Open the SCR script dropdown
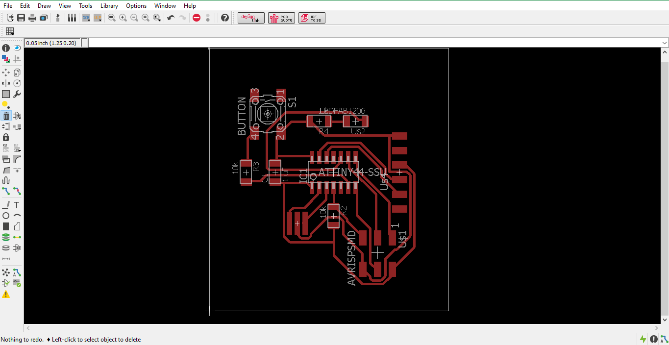 [x=86, y=18]
